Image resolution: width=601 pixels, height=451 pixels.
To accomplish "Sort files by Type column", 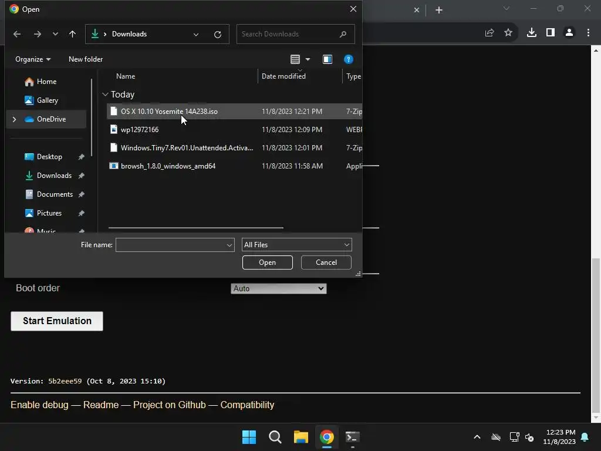I will (x=353, y=76).
